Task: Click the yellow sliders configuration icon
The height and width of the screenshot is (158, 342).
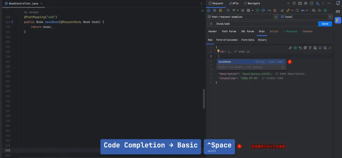Action: point(220,10)
